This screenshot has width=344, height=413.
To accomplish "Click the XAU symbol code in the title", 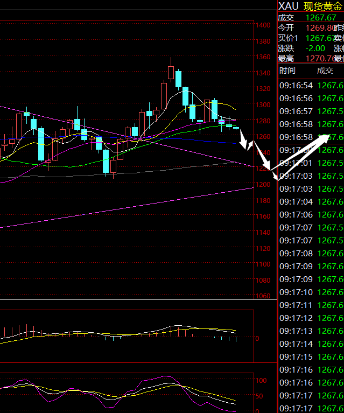I will coord(289,6).
